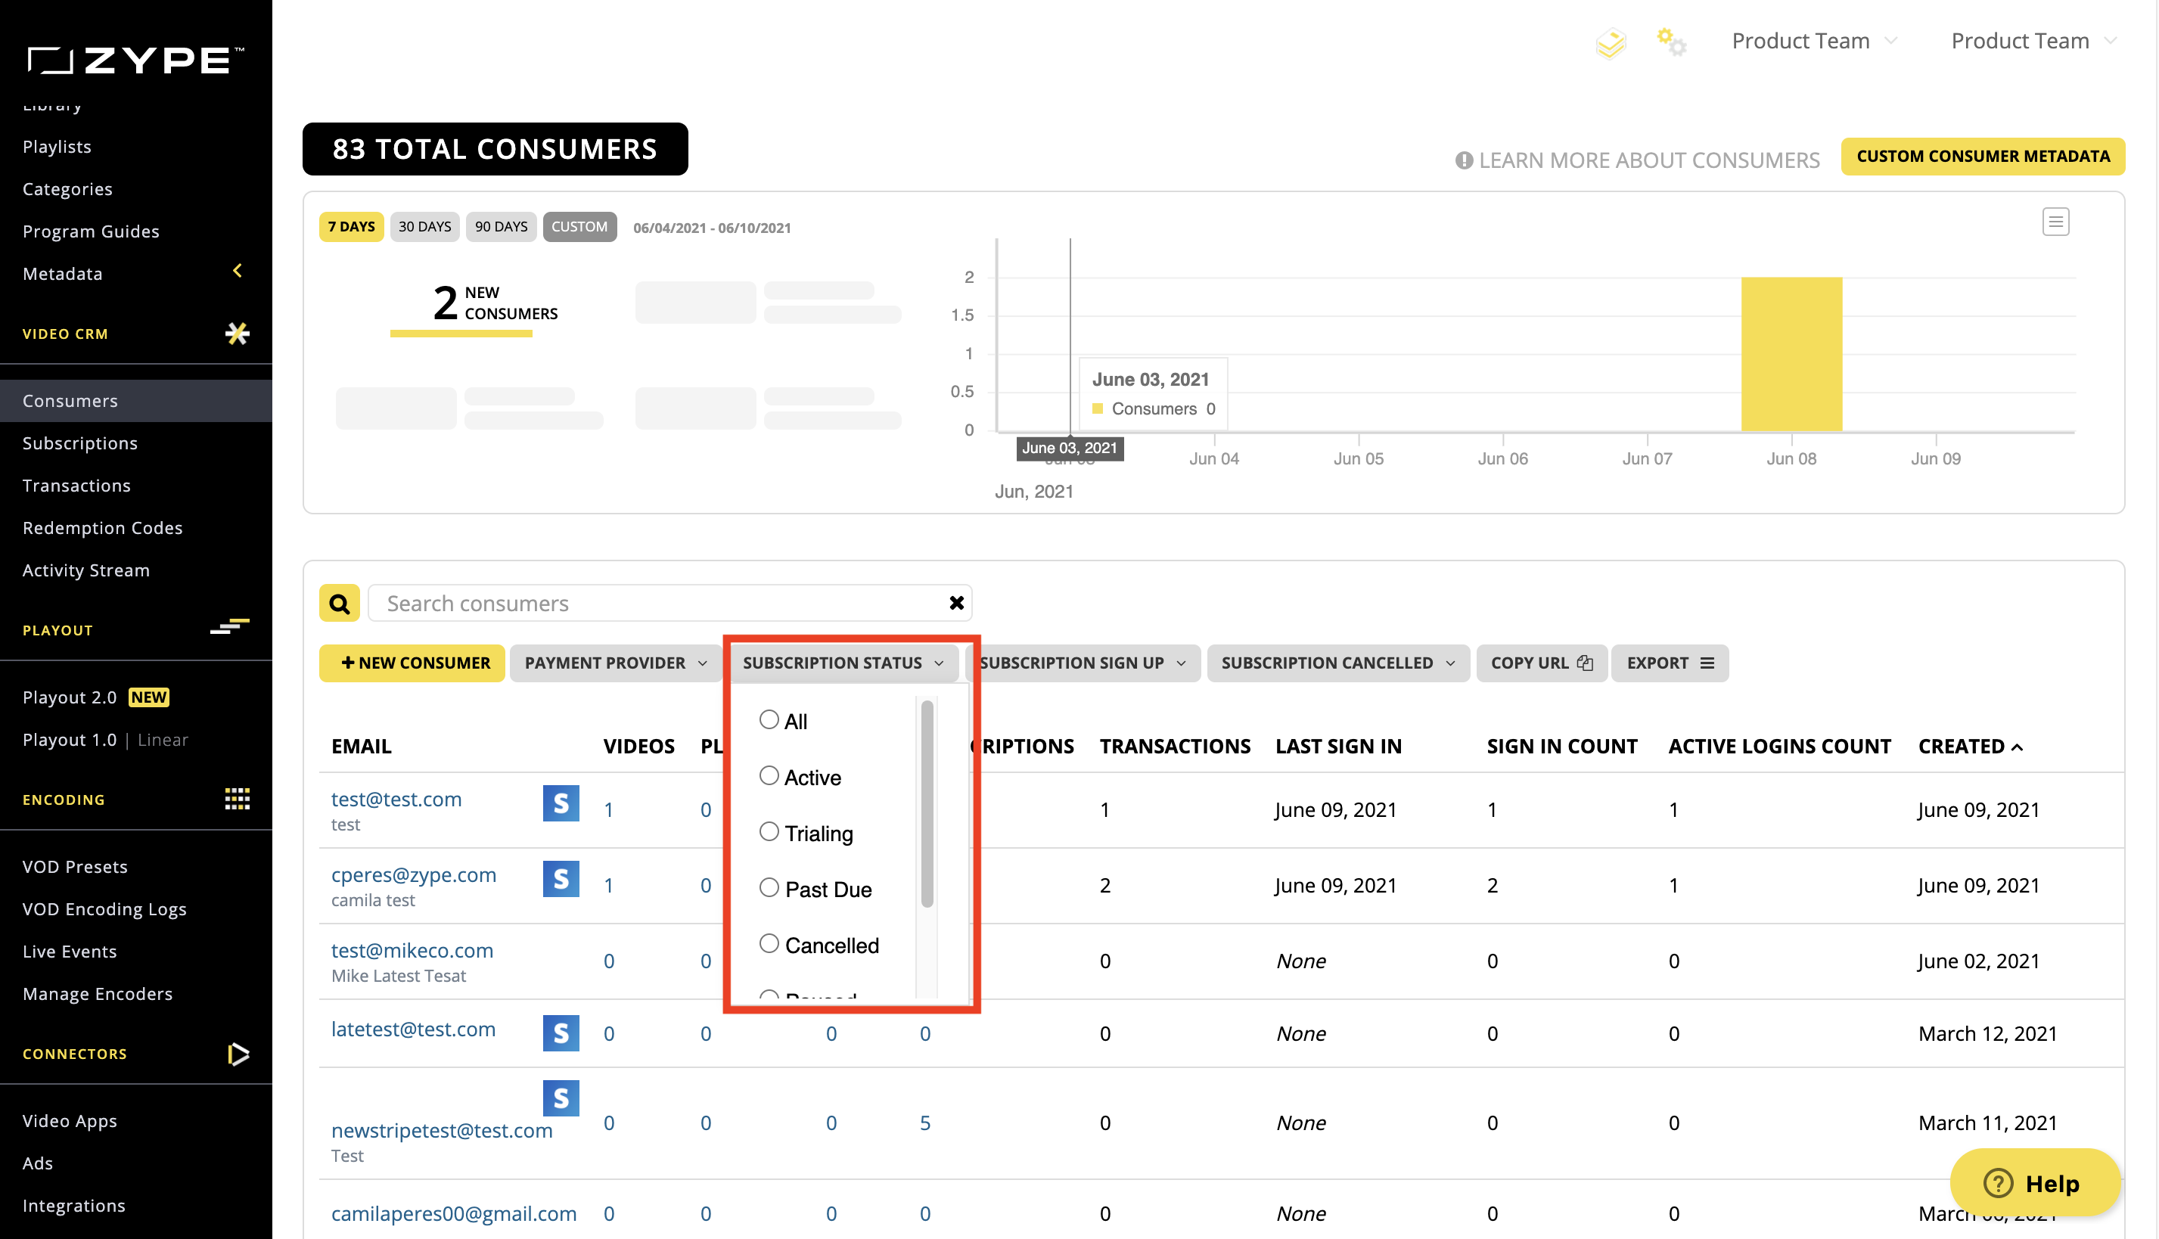Screen dimensions: 2159x1239
Task: Click the Search consumers input field
Action: click(x=669, y=604)
